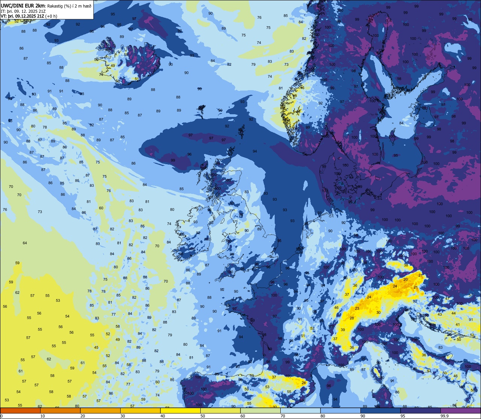
Task: Click the 'IT: þri. 09. 12. 2025 21Z' line
Action: coord(23,11)
